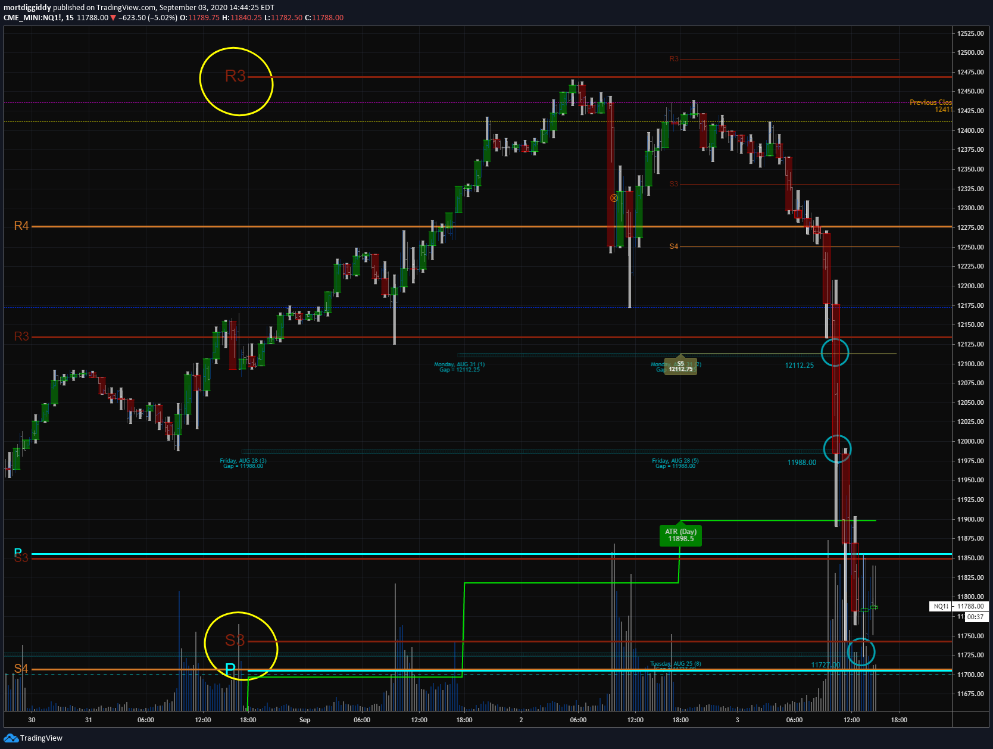Viewport: 993px width, 749px height.
Task: Select the CME_MINI:NQ1! symbol title
Action: (x=33, y=18)
